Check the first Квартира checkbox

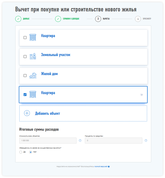pyautogui.click(x=25, y=38)
